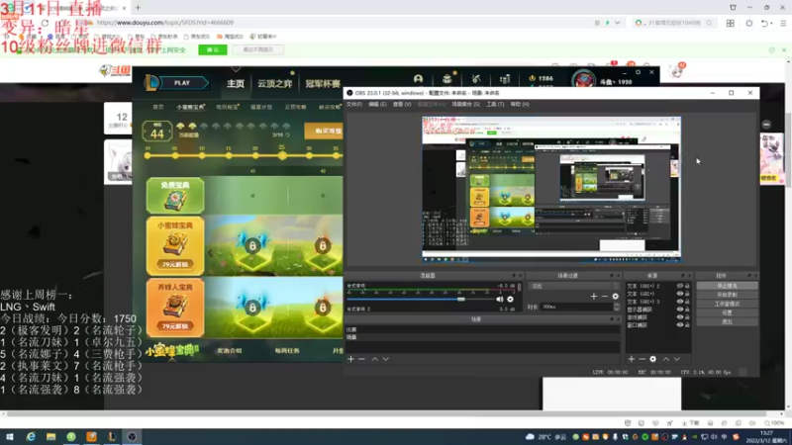Open Windows Start menu
Screen dimensions: 792x445
pos(10,437)
